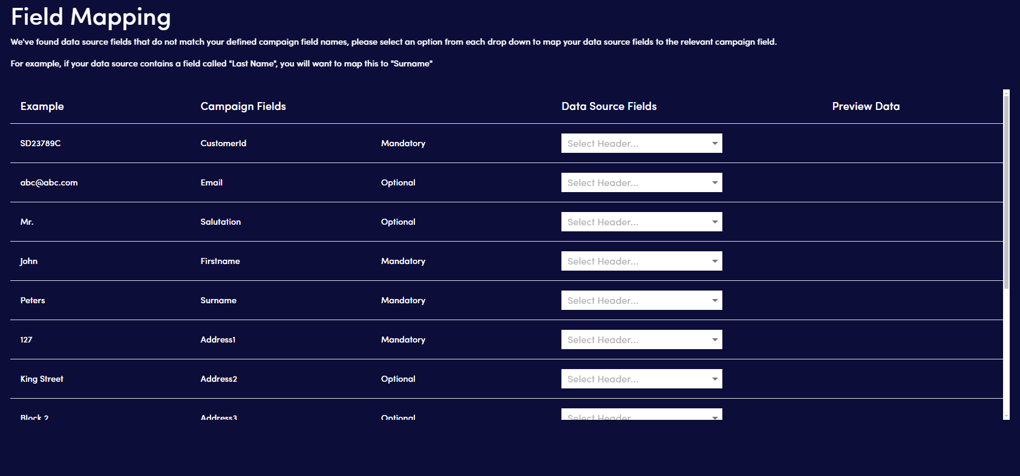Click the Mandatory label in the Surname row

point(403,300)
